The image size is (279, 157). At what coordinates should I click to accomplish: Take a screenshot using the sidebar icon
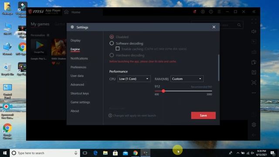click(254, 82)
